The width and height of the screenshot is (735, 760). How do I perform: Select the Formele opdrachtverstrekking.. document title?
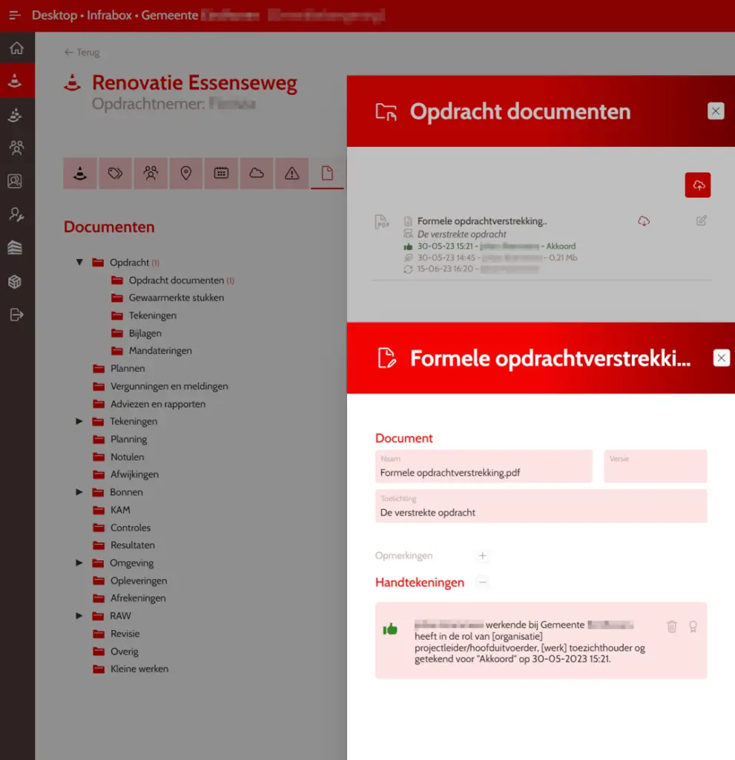(482, 221)
